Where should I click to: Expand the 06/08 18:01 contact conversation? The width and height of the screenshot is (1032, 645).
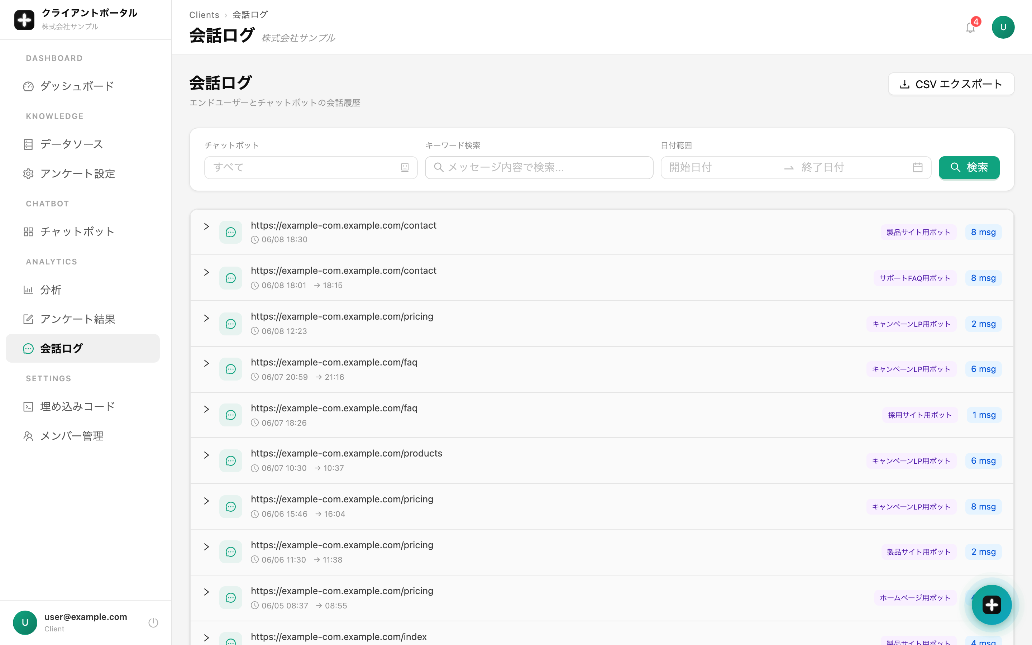coord(206,272)
